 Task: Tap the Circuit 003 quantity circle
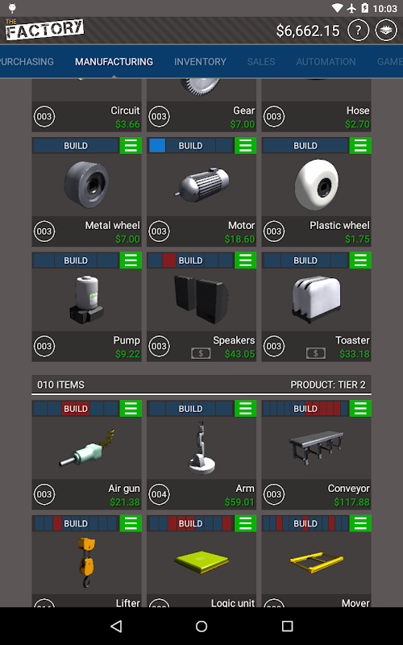44,116
